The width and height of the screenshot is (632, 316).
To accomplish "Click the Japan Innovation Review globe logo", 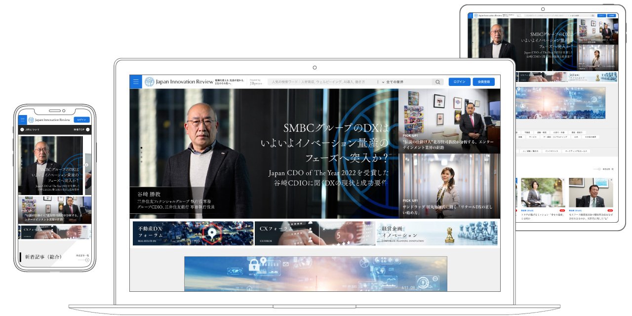I will [150, 81].
